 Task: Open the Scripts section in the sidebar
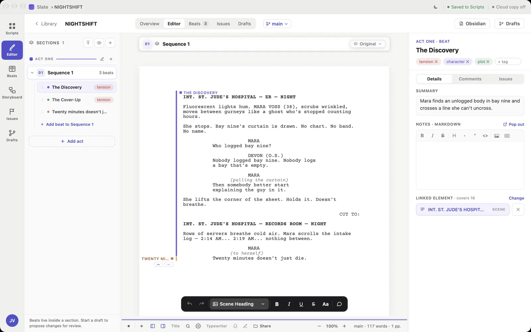(12, 29)
